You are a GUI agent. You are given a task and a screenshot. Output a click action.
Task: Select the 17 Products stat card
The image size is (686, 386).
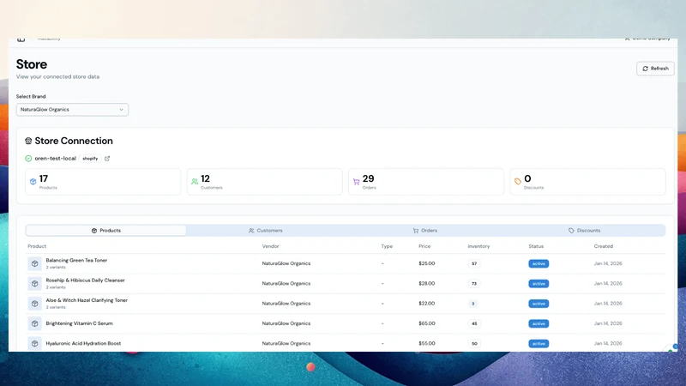click(103, 182)
